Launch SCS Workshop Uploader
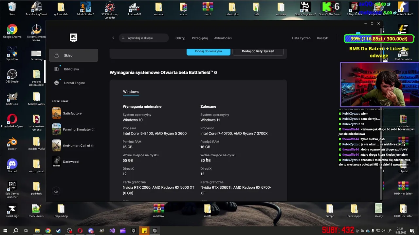419x235 pixels. tap(110, 10)
